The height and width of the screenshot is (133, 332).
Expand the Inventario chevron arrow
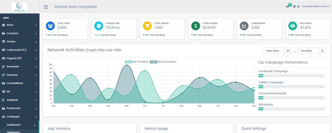pyautogui.click(x=36, y=67)
